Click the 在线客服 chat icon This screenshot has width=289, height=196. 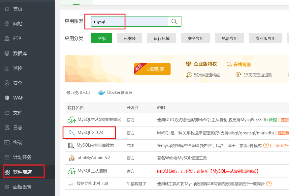pos(229,65)
